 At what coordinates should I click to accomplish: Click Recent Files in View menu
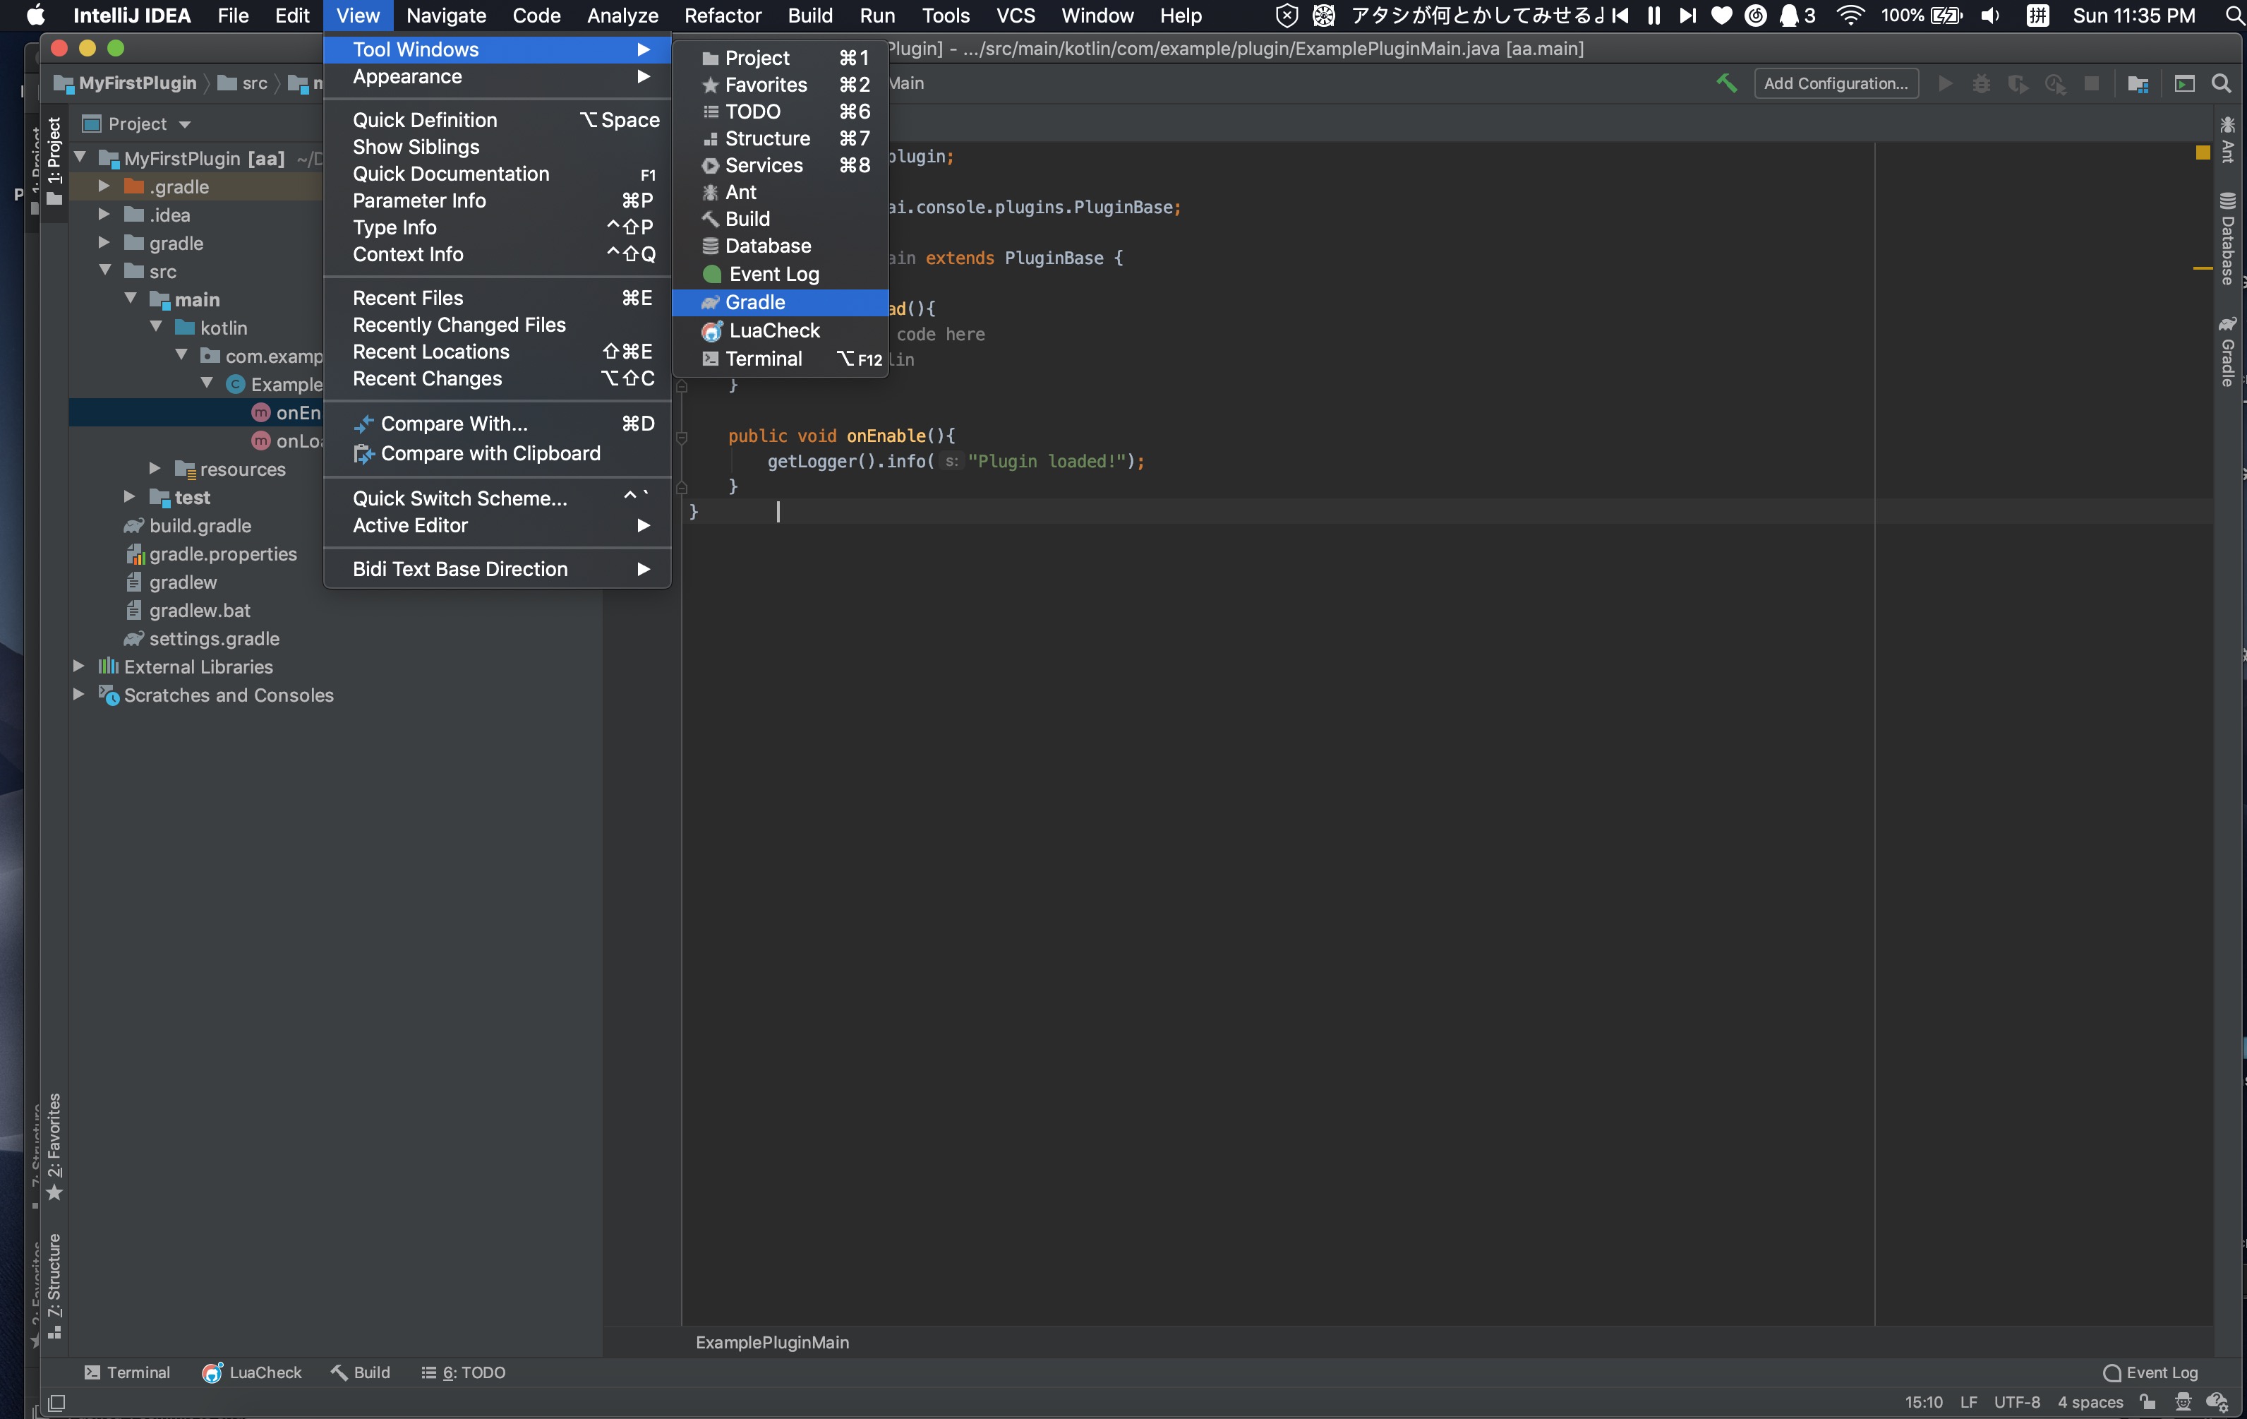point(409,297)
